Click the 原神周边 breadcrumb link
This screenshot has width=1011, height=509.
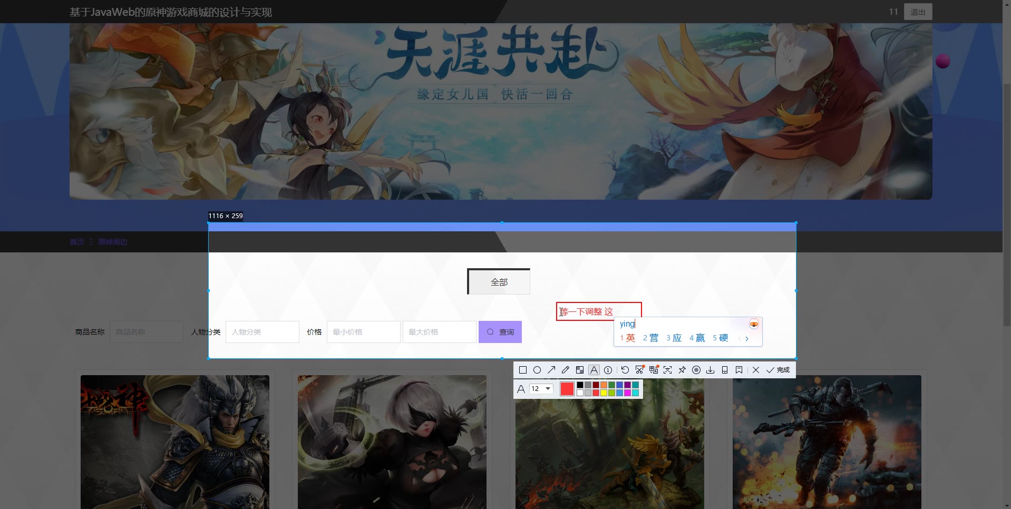113,242
